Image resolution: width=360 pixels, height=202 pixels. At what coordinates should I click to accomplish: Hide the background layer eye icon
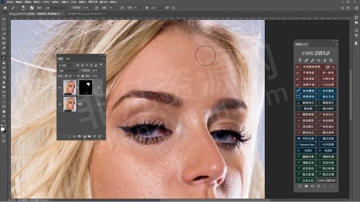click(x=60, y=104)
